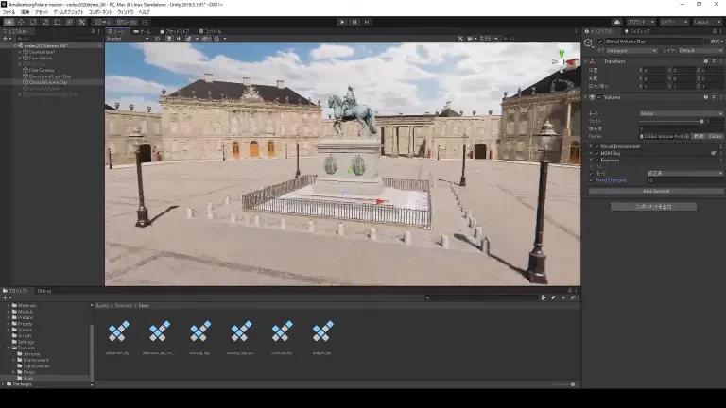Open Volume component help icon
726x408 pixels.
[x=705, y=97]
